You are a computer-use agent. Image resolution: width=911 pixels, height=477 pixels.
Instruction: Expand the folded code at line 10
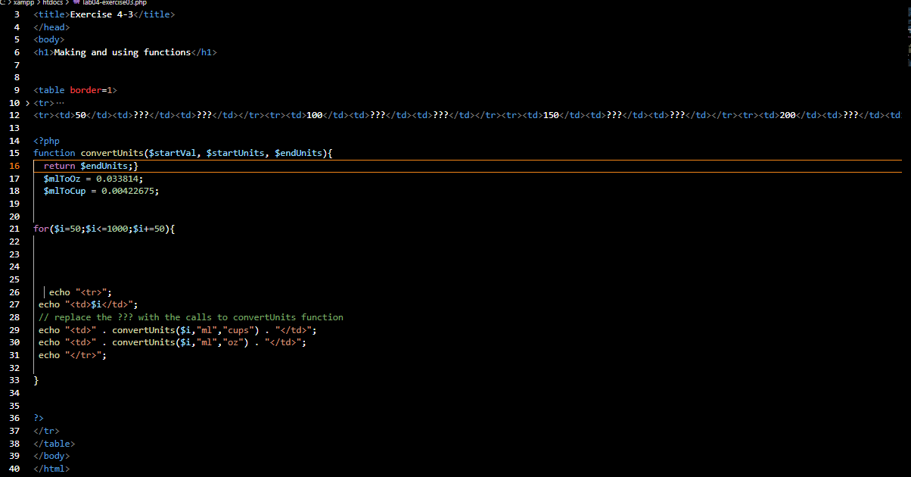27,103
